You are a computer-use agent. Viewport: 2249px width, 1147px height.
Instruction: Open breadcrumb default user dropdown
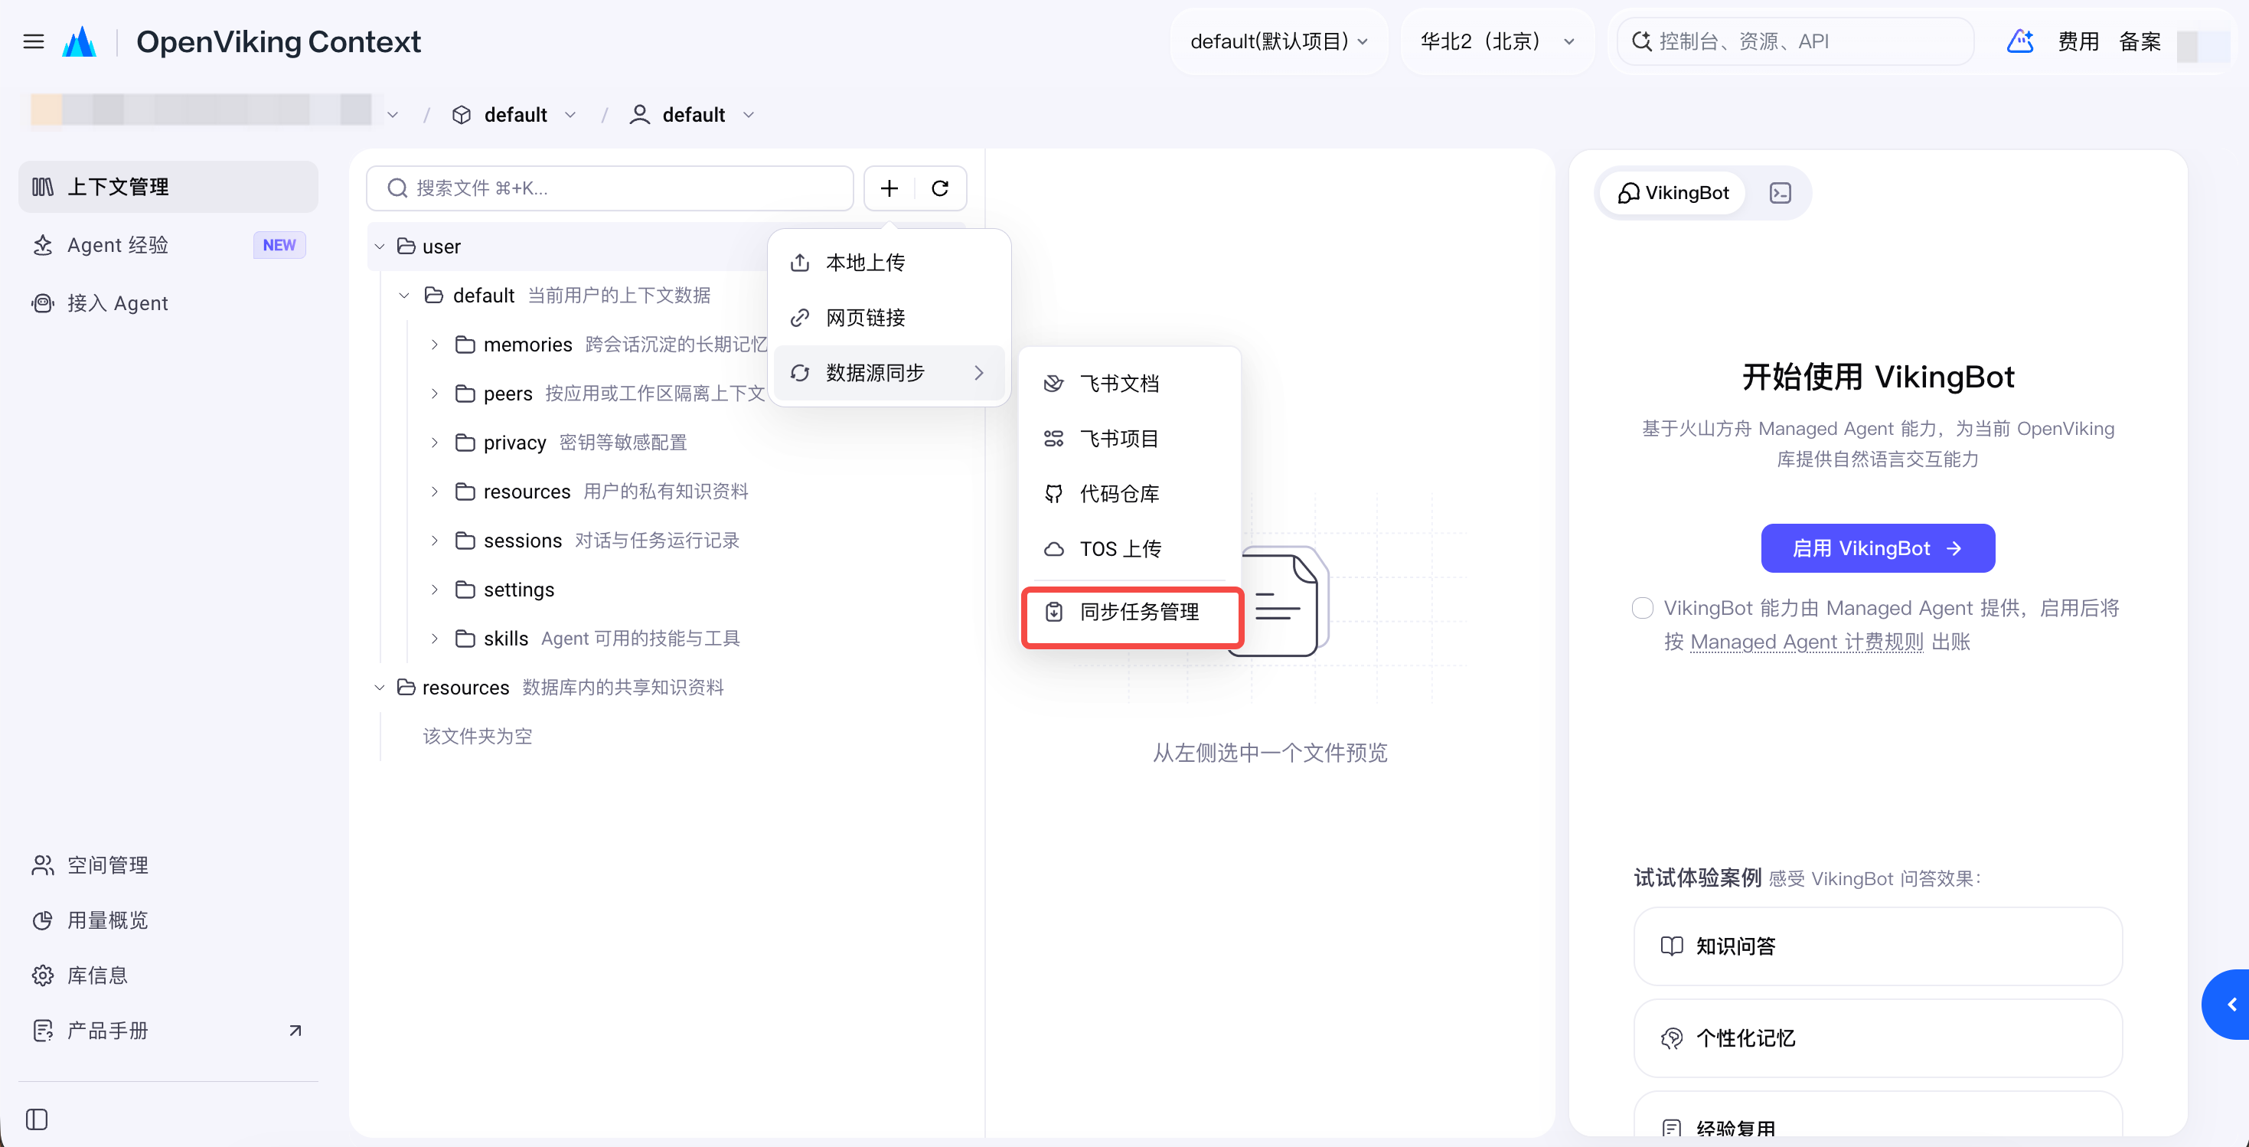click(692, 114)
